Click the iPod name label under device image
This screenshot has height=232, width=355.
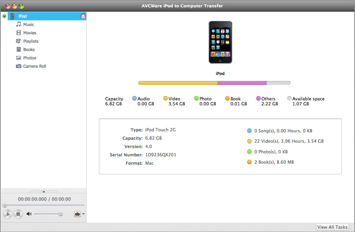click(x=220, y=73)
